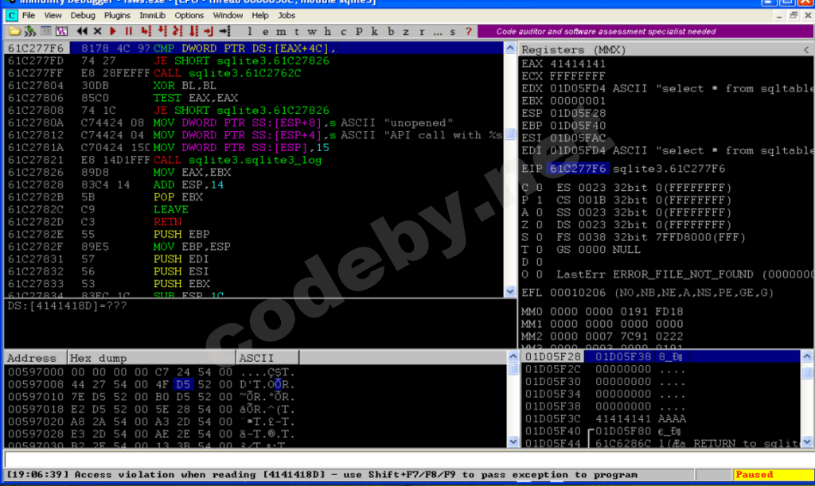
Task: Open Source window with 's' button
Action: [x=453, y=32]
